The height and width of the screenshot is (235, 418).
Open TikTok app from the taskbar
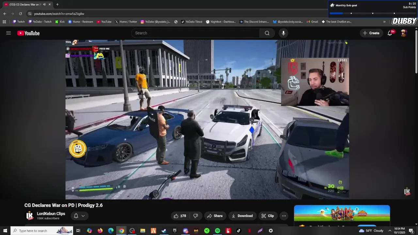point(239,231)
